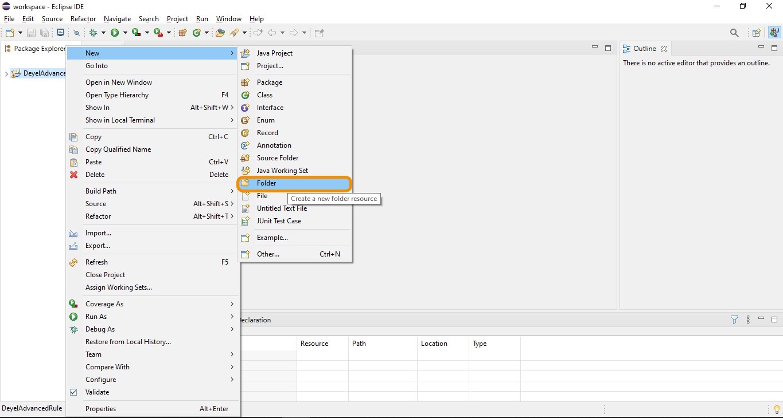Switch to the Java perspective icon
The height and width of the screenshot is (418, 783).
(x=774, y=33)
